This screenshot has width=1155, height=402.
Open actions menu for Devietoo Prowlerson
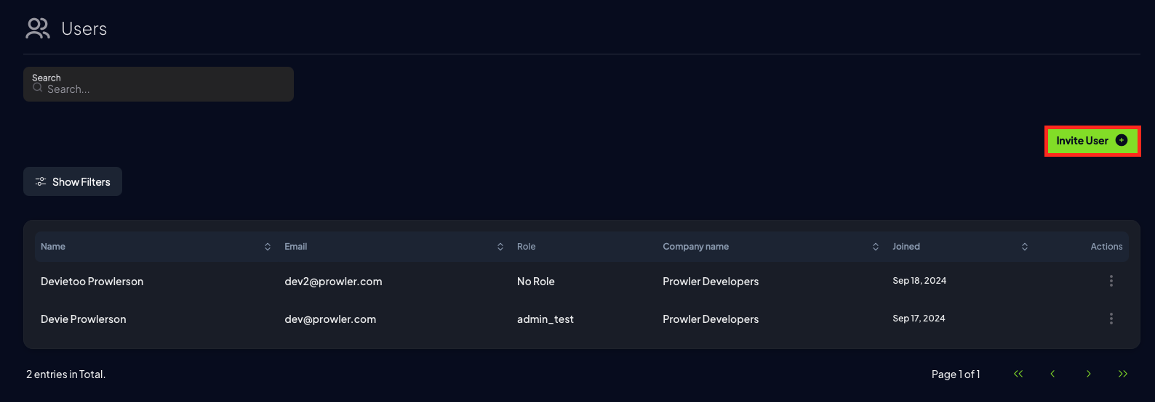(x=1111, y=281)
